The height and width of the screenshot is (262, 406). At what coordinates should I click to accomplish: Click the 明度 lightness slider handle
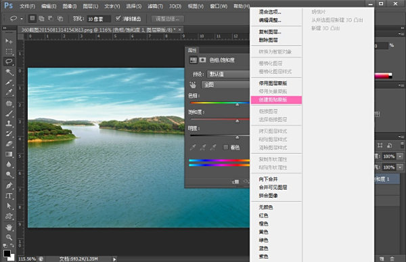[x=238, y=137]
